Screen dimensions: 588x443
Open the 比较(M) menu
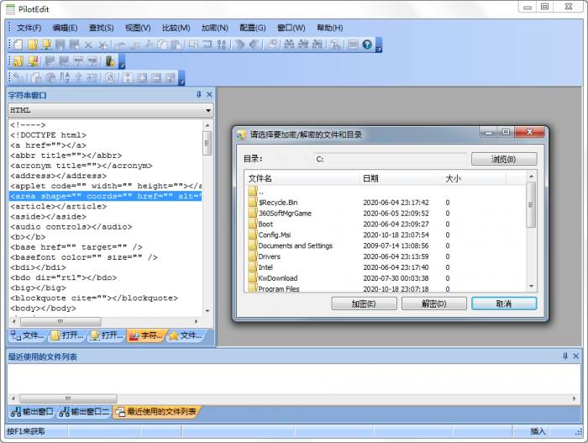pyautogui.click(x=176, y=28)
